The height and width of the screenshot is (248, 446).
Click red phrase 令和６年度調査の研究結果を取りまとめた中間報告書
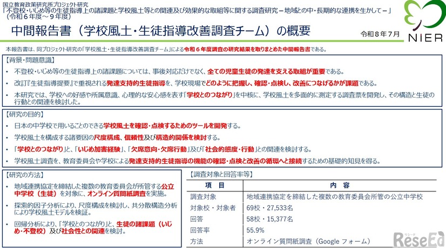(x=247, y=50)
